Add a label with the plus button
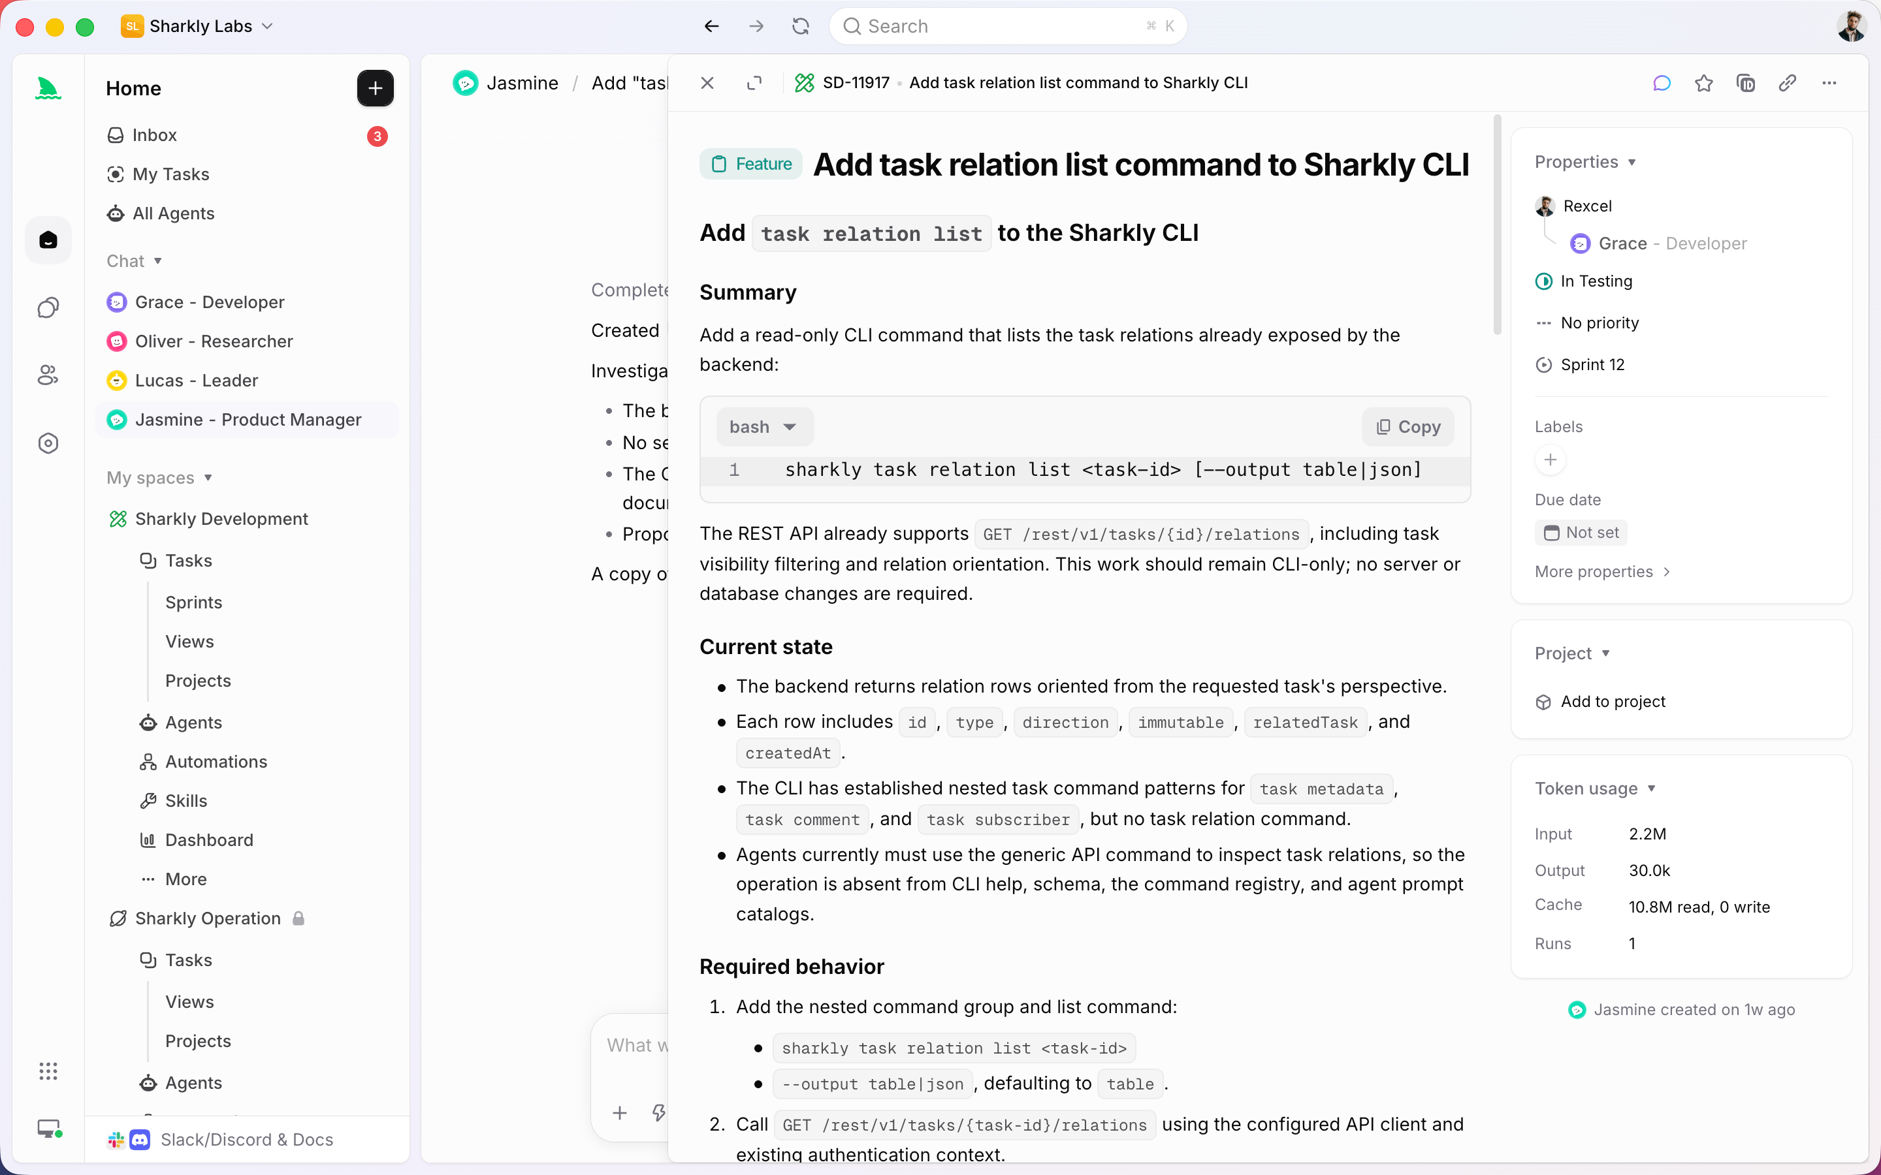 [x=1550, y=460]
